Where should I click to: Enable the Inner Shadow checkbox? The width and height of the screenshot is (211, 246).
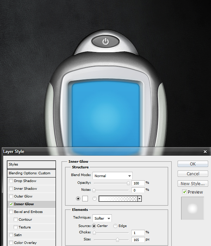[11, 189]
